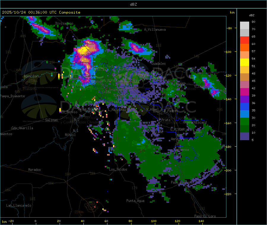Click the 140 tick on the bottom axis
267x225 pixels.
click(x=201, y=221)
